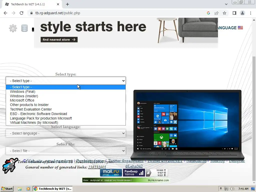The image size is (256, 192).
Task: Open the Designer link
Action: (237, 161)
